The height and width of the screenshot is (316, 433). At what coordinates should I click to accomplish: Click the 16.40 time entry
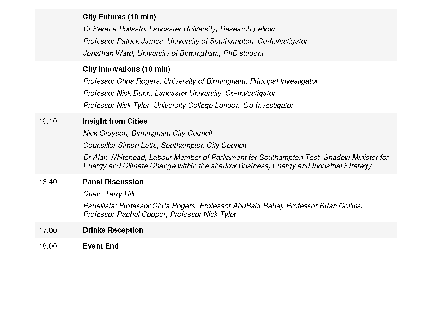tap(48, 182)
